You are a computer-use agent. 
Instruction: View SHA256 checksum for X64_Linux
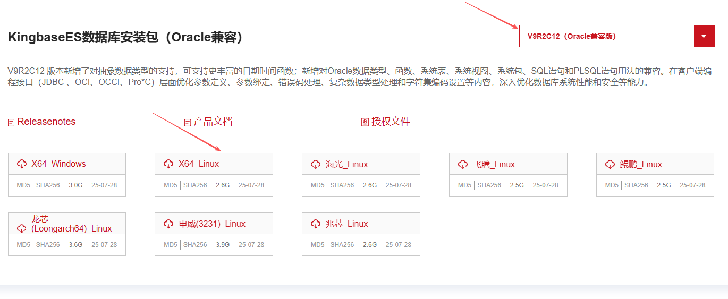195,185
